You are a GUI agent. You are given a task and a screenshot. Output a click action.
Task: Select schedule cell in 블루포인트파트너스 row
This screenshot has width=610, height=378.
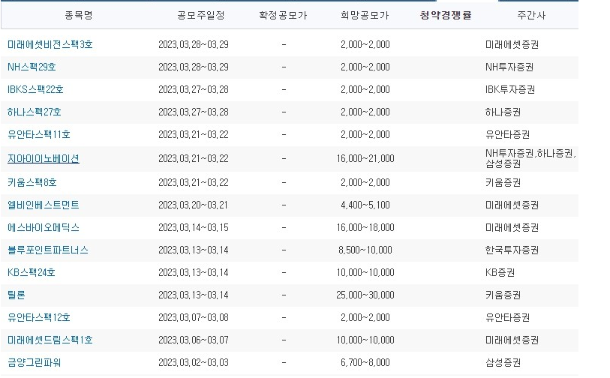point(194,250)
